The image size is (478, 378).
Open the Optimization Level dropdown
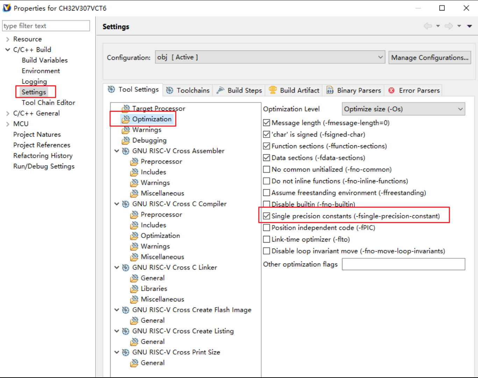tap(404, 109)
